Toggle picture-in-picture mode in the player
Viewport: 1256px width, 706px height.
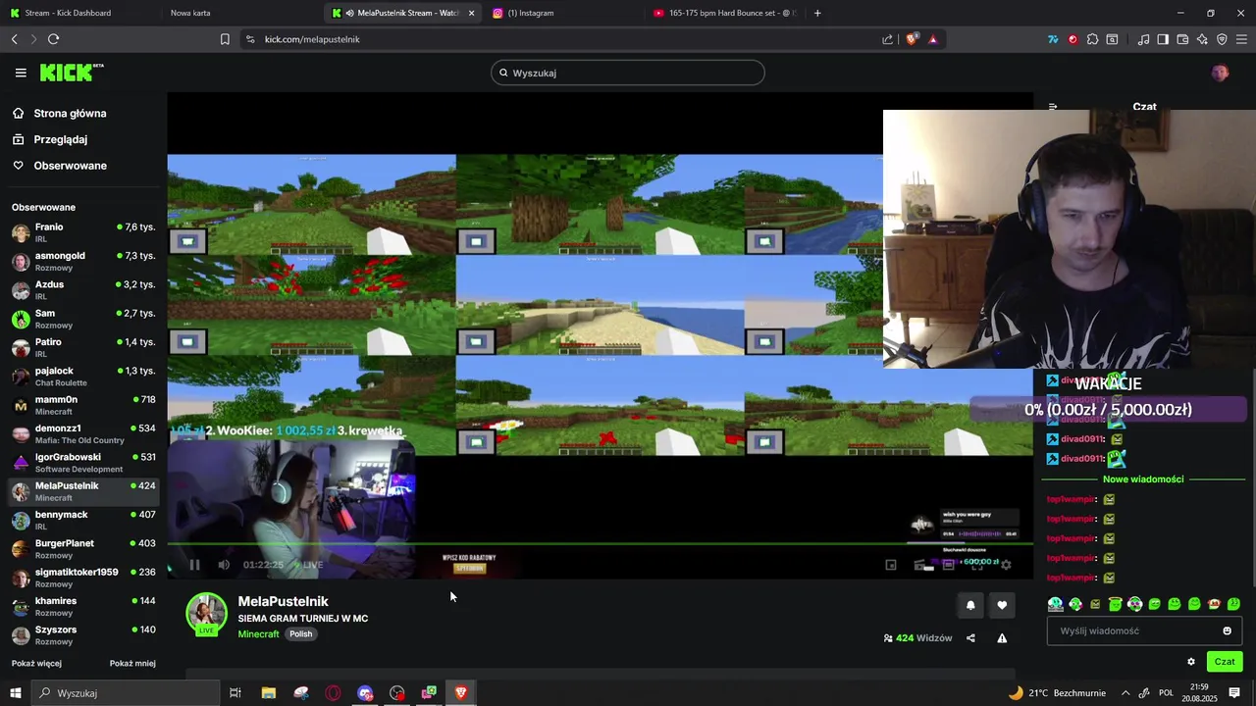[x=891, y=565]
